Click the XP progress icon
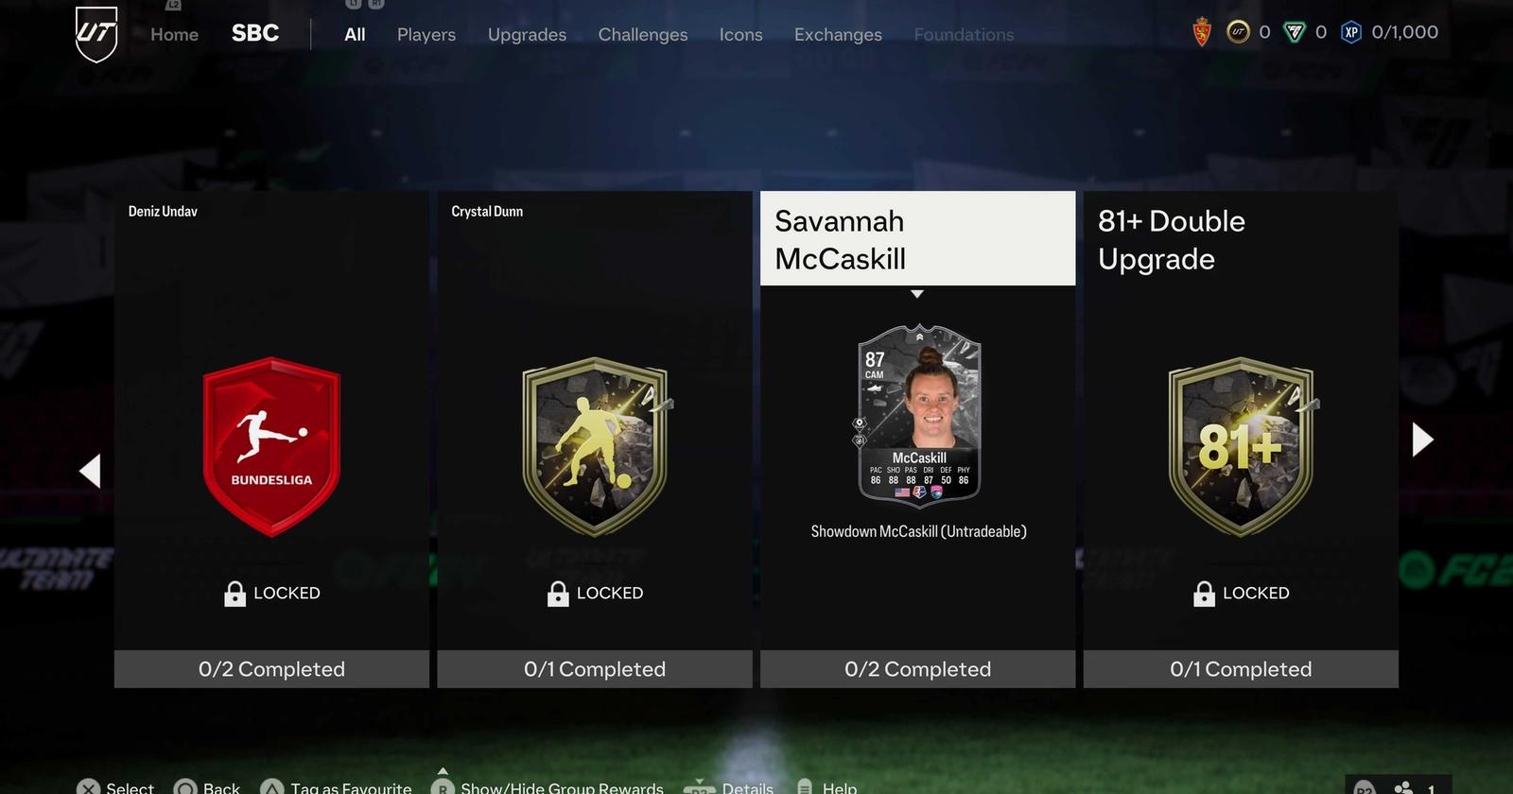 coord(1351,33)
